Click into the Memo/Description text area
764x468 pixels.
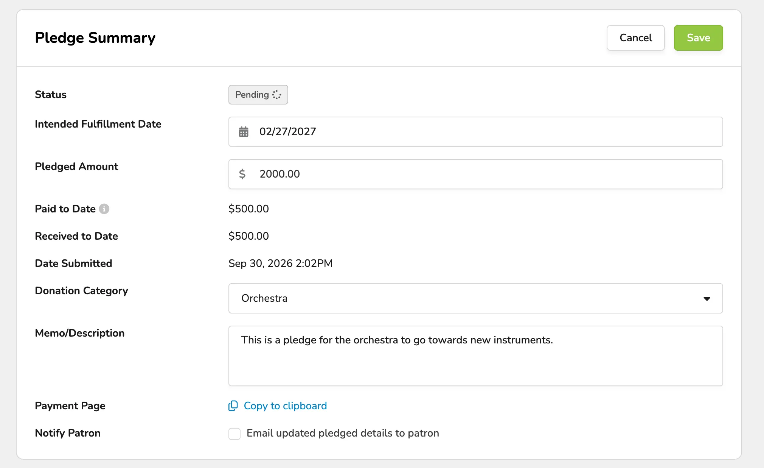[x=475, y=356]
